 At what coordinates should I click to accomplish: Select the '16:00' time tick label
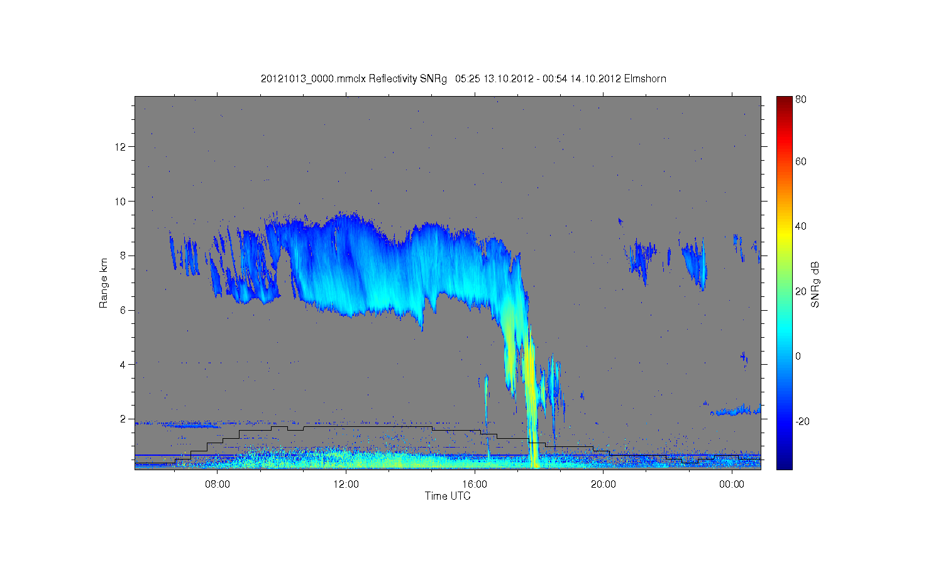point(475,485)
